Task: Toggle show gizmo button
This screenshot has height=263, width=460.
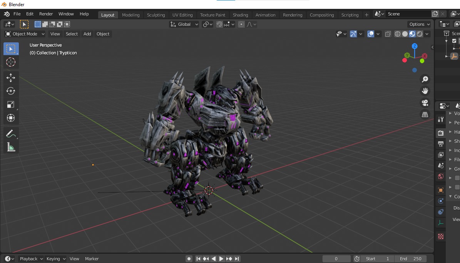Action: [353, 34]
